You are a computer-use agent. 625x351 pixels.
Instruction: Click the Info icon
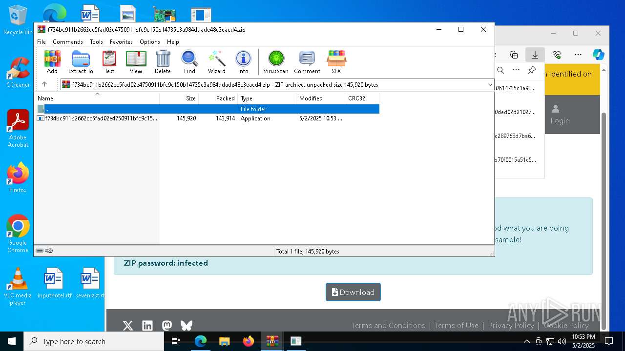tap(243, 62)
